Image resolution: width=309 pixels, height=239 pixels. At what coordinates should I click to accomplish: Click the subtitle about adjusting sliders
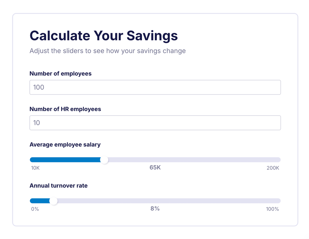coord(107,51)
